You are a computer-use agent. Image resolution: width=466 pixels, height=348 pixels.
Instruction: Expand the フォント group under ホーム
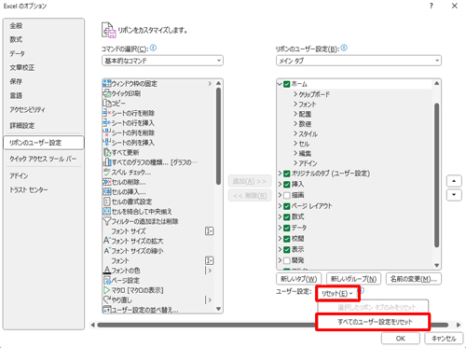295,104
